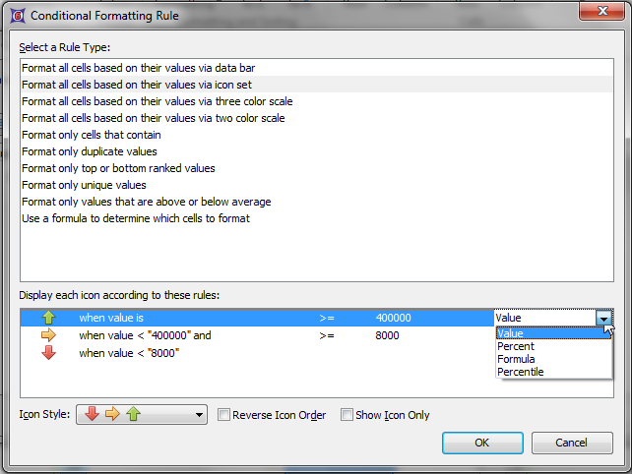Choose Percent from the dropdown list
The image size is (632, 474).
(516, 346)
